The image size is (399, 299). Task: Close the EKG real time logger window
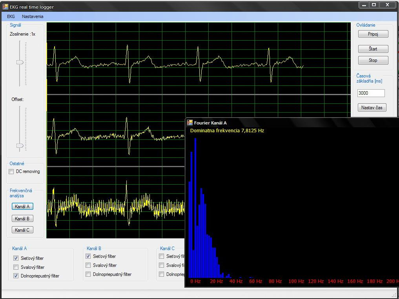(388, 5)
